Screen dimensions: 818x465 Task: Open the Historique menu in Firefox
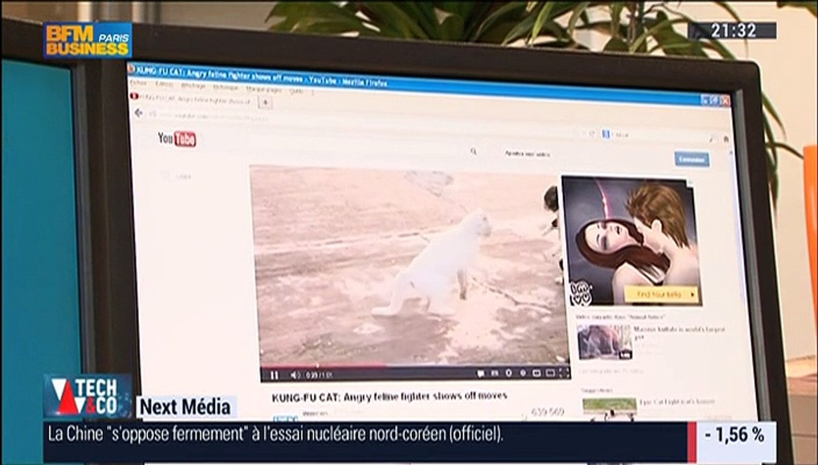pyautogui.click(x=226, y=87)
